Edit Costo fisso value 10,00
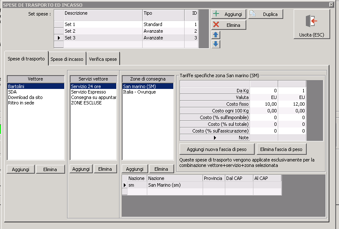The height and width of the screenshot is (229, 339). click(264, 104)
